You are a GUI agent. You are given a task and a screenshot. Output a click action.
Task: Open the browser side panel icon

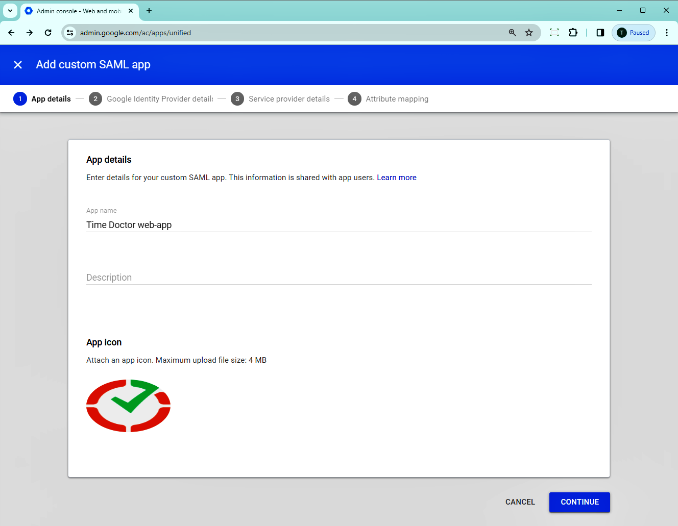coord(600,32)
